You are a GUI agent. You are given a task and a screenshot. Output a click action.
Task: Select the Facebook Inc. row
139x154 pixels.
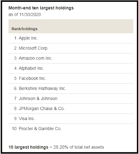(x=71, y=78)
